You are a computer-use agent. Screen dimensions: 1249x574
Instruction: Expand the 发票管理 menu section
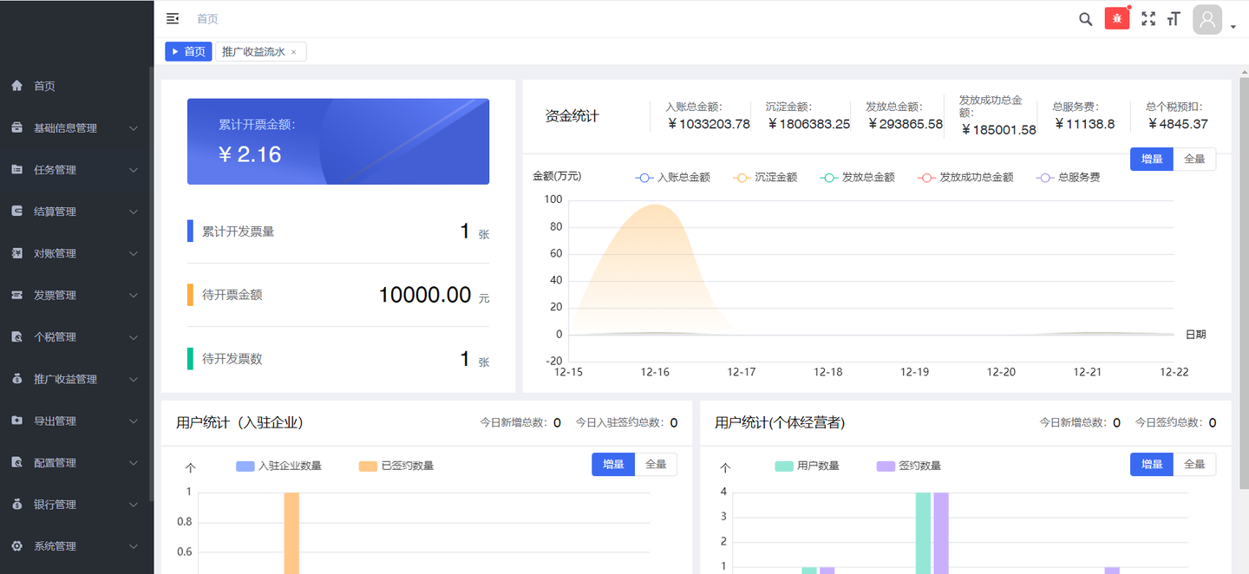tap(61, 295)
